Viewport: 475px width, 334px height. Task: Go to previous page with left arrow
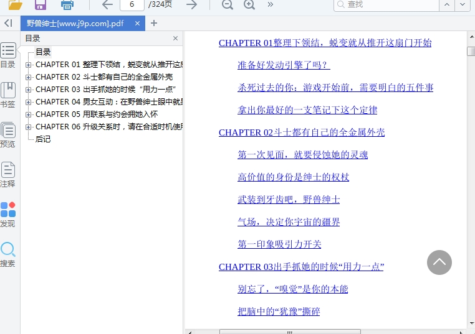(107, 5)
